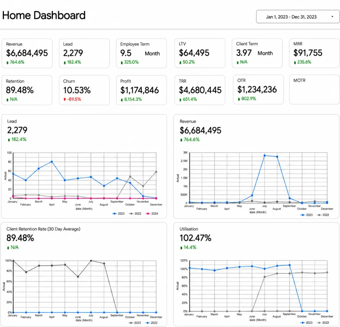The height and width of the screenshot is (327, 340).
Task: Toggle 2022 series in Client Retention legend
Action: pos(151,323)
